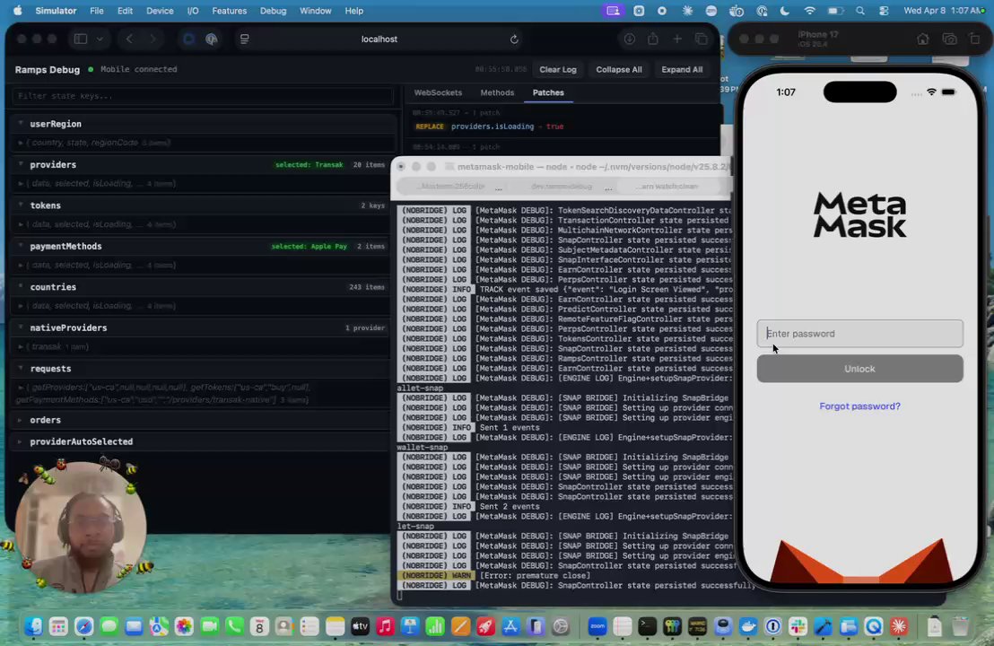Image resolution: width=994 pixels, height=646 pixels.
Task: Click the Clear Log button
Action: [x=558, y=70]
